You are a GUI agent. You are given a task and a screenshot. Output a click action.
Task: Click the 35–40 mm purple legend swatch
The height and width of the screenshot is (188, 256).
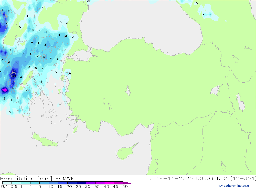click(100, 183)
